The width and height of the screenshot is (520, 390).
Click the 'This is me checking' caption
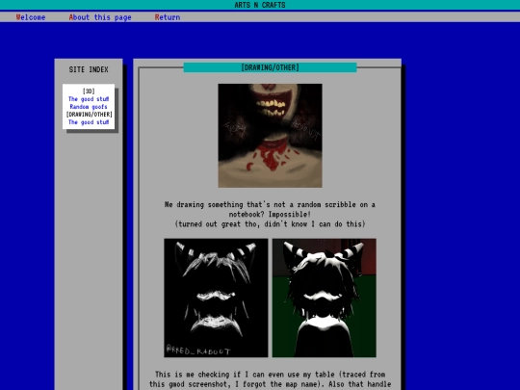[270, 379]
